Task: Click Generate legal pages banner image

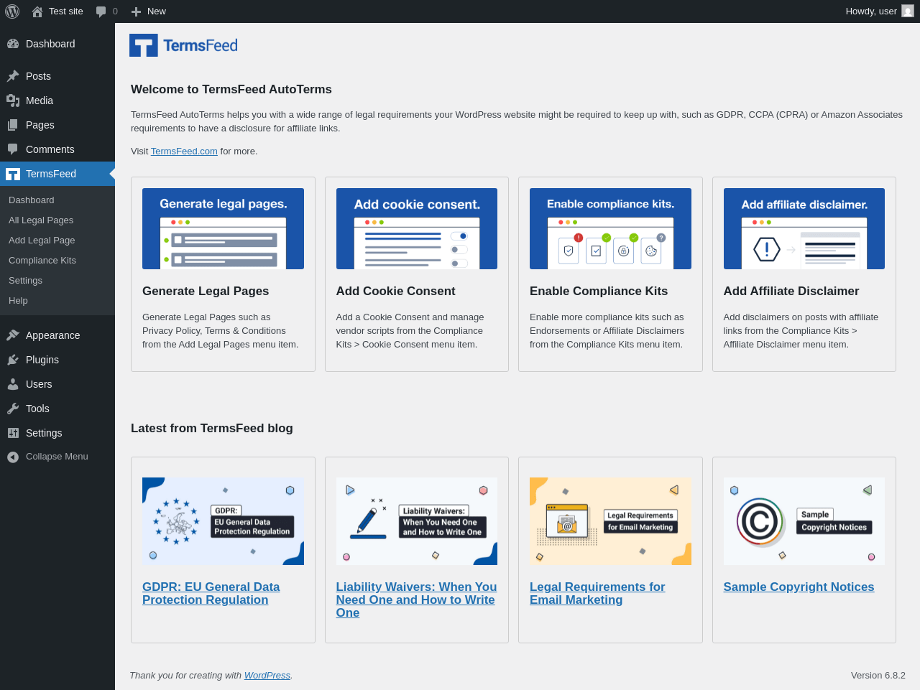Action: click(x=223, y=229)
